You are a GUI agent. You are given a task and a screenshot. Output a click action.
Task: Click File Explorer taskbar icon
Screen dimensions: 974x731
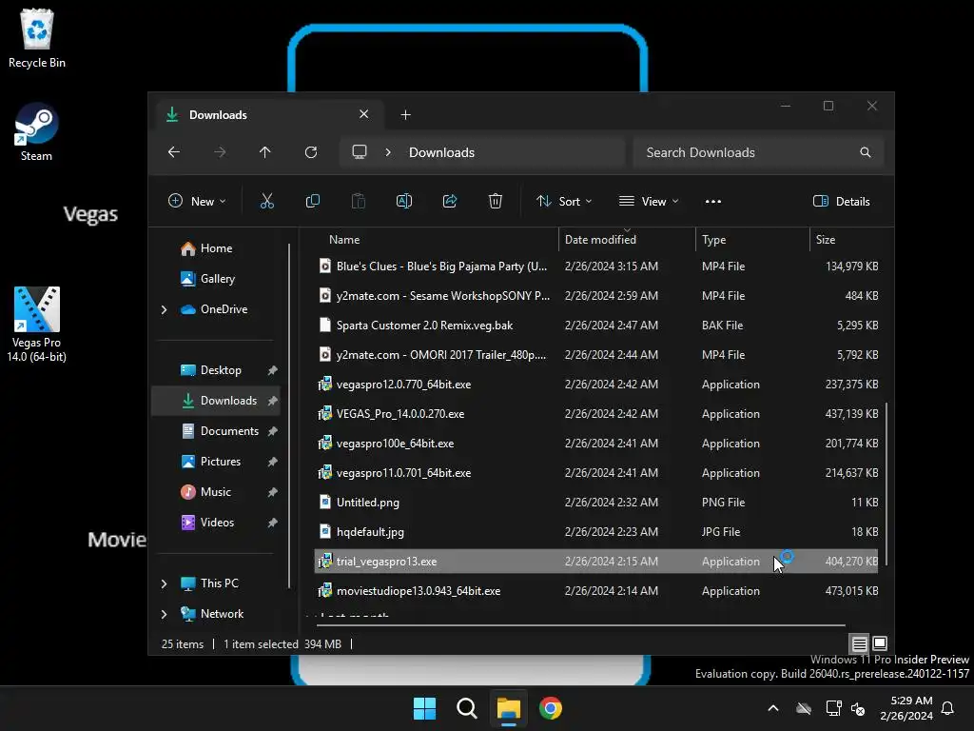(x=508, y=708)
